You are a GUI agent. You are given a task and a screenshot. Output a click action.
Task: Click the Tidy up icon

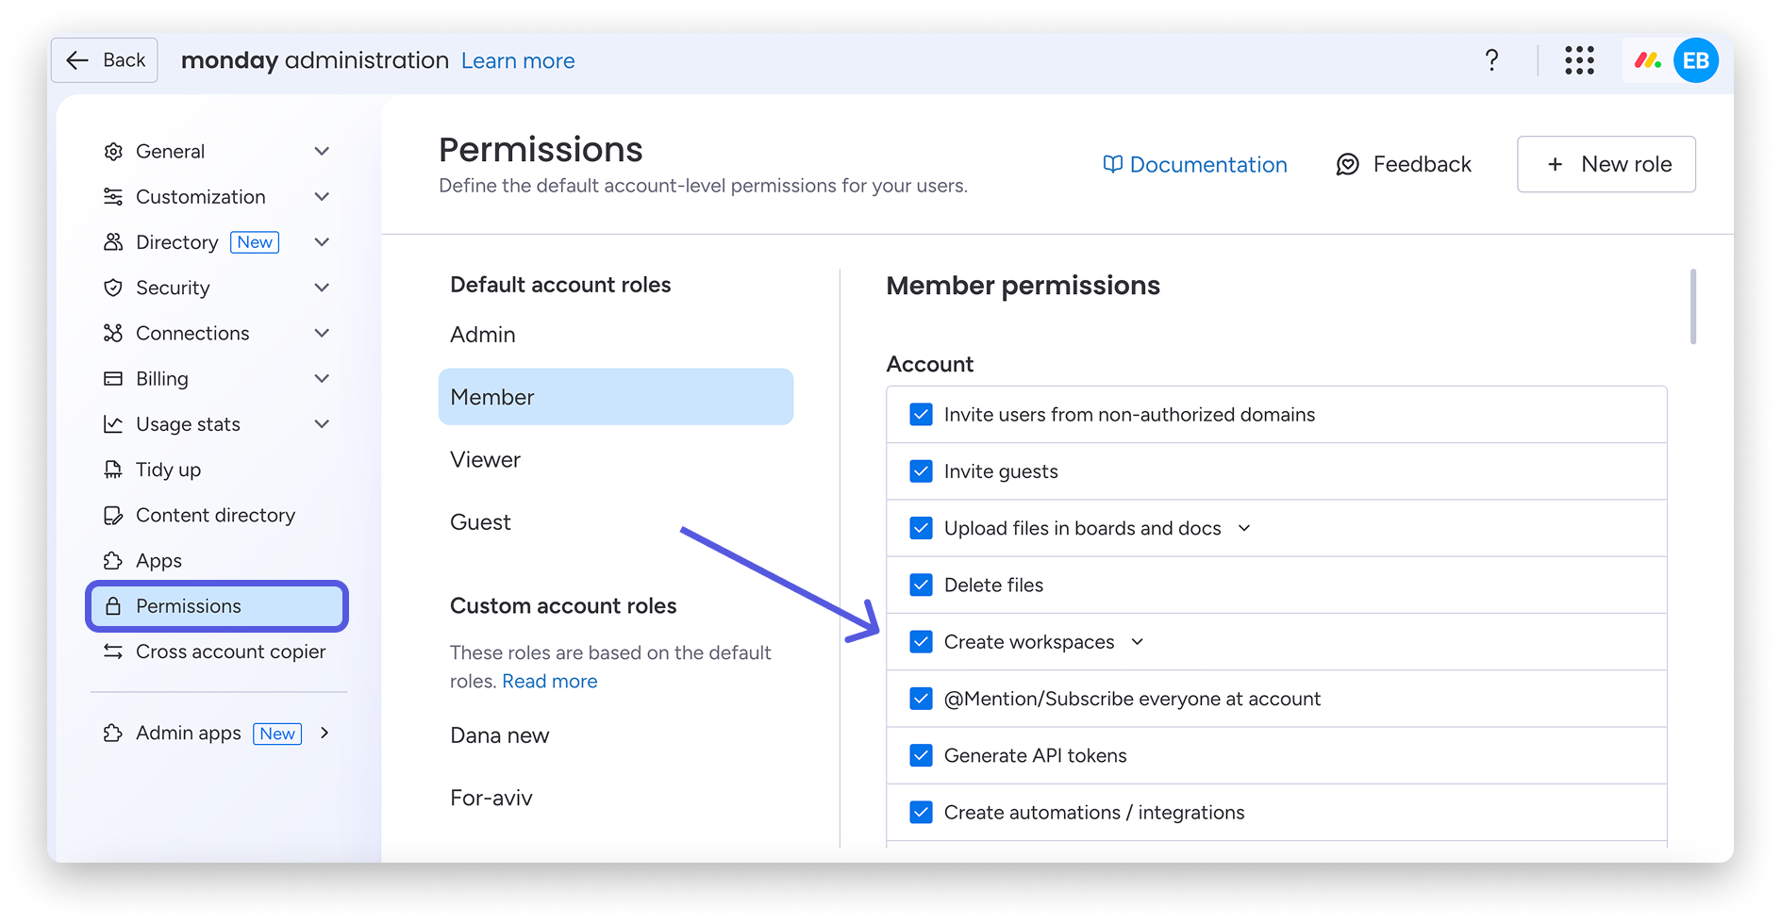pyautogui.click(x=113, y=469)
